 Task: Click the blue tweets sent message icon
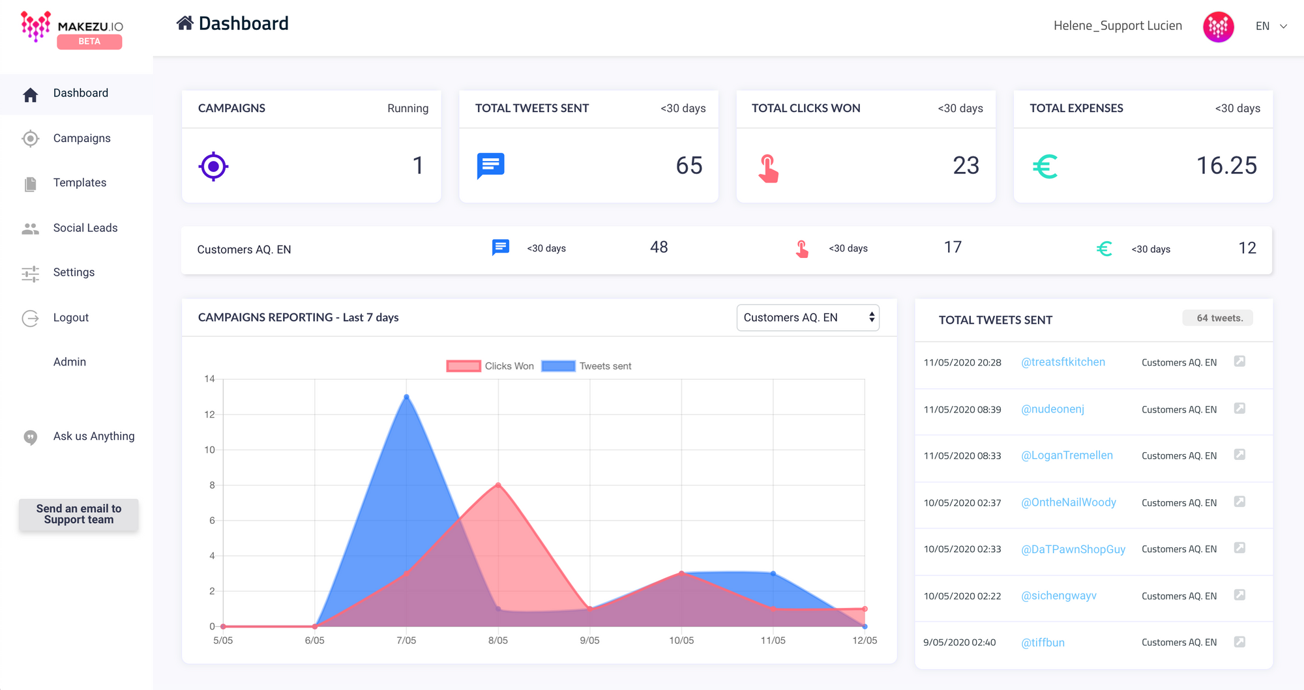(490, 166)
